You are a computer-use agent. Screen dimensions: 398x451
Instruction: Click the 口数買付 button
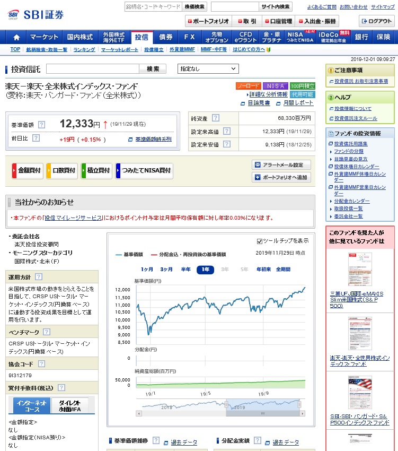[x=62, y=170]
